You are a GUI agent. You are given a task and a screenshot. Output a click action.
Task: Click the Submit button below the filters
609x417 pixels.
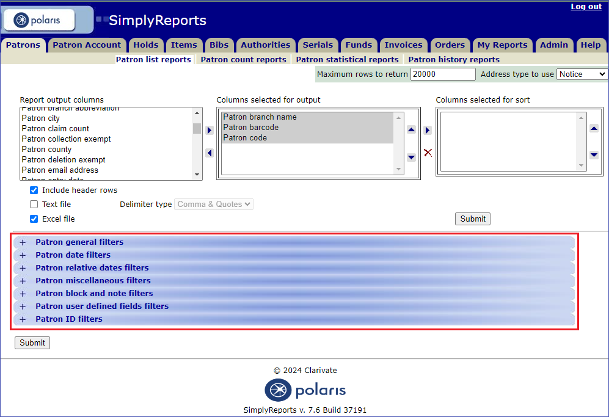click(x=32, y=343)
